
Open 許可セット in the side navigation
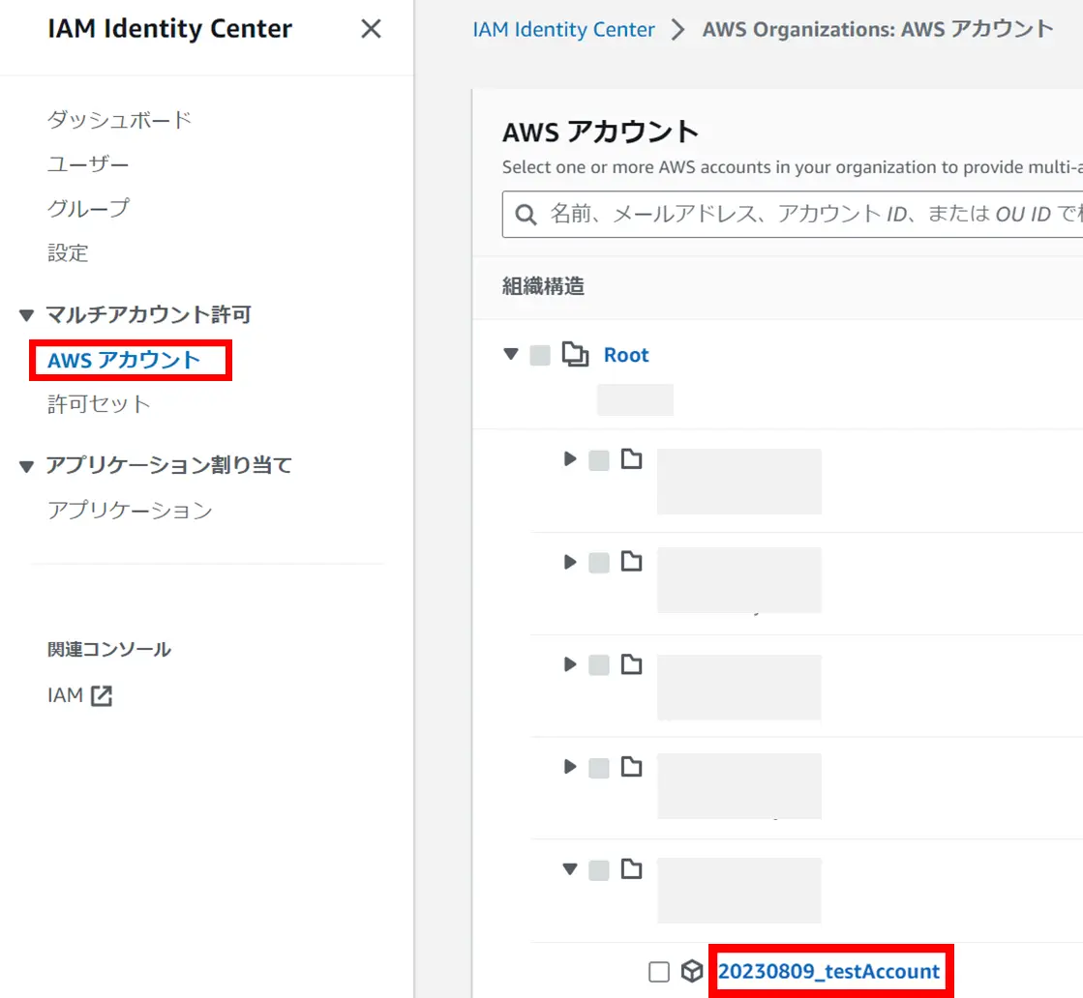(x=99, y=404)
